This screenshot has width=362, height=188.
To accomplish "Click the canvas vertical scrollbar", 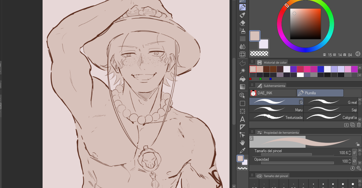I will tap(234, 92).
